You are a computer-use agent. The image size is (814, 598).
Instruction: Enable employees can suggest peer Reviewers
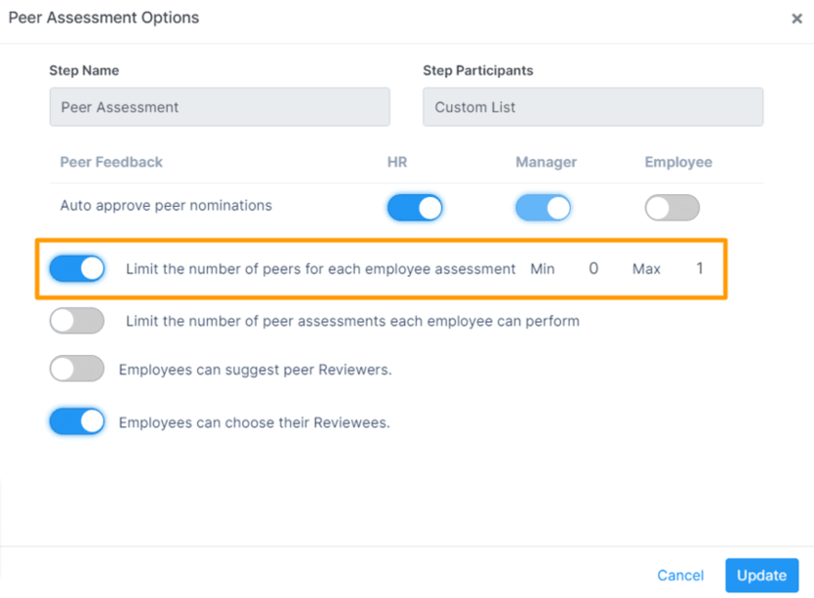(x=77, y=369)
